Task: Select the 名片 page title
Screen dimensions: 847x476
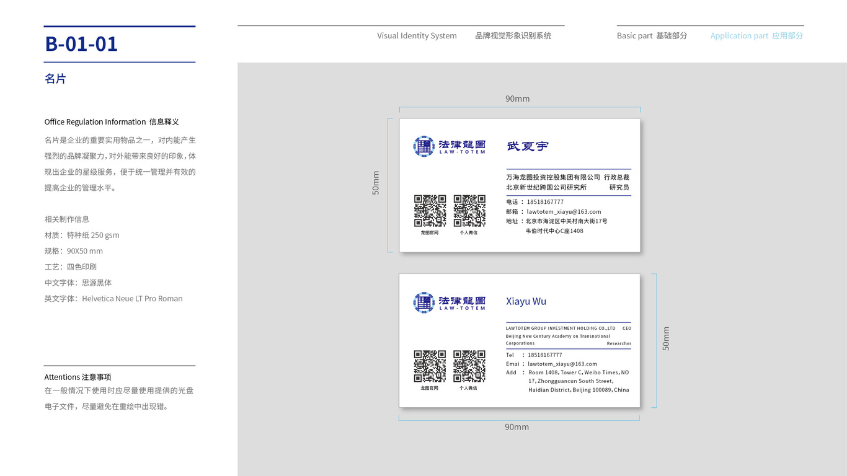Action: tap(55, 79)
